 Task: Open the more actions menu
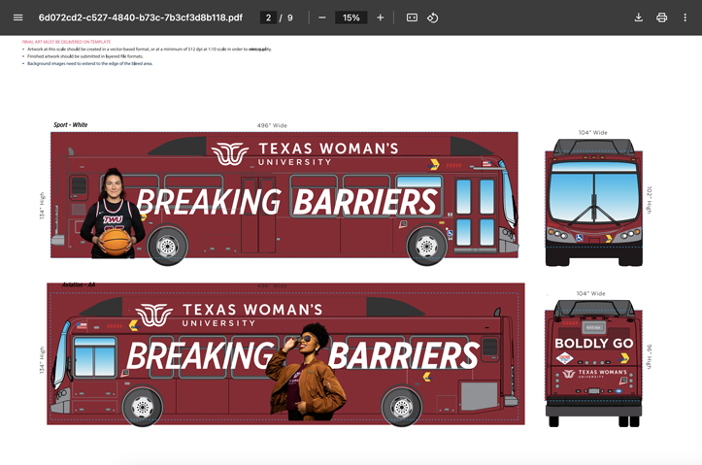click(685, 17)
